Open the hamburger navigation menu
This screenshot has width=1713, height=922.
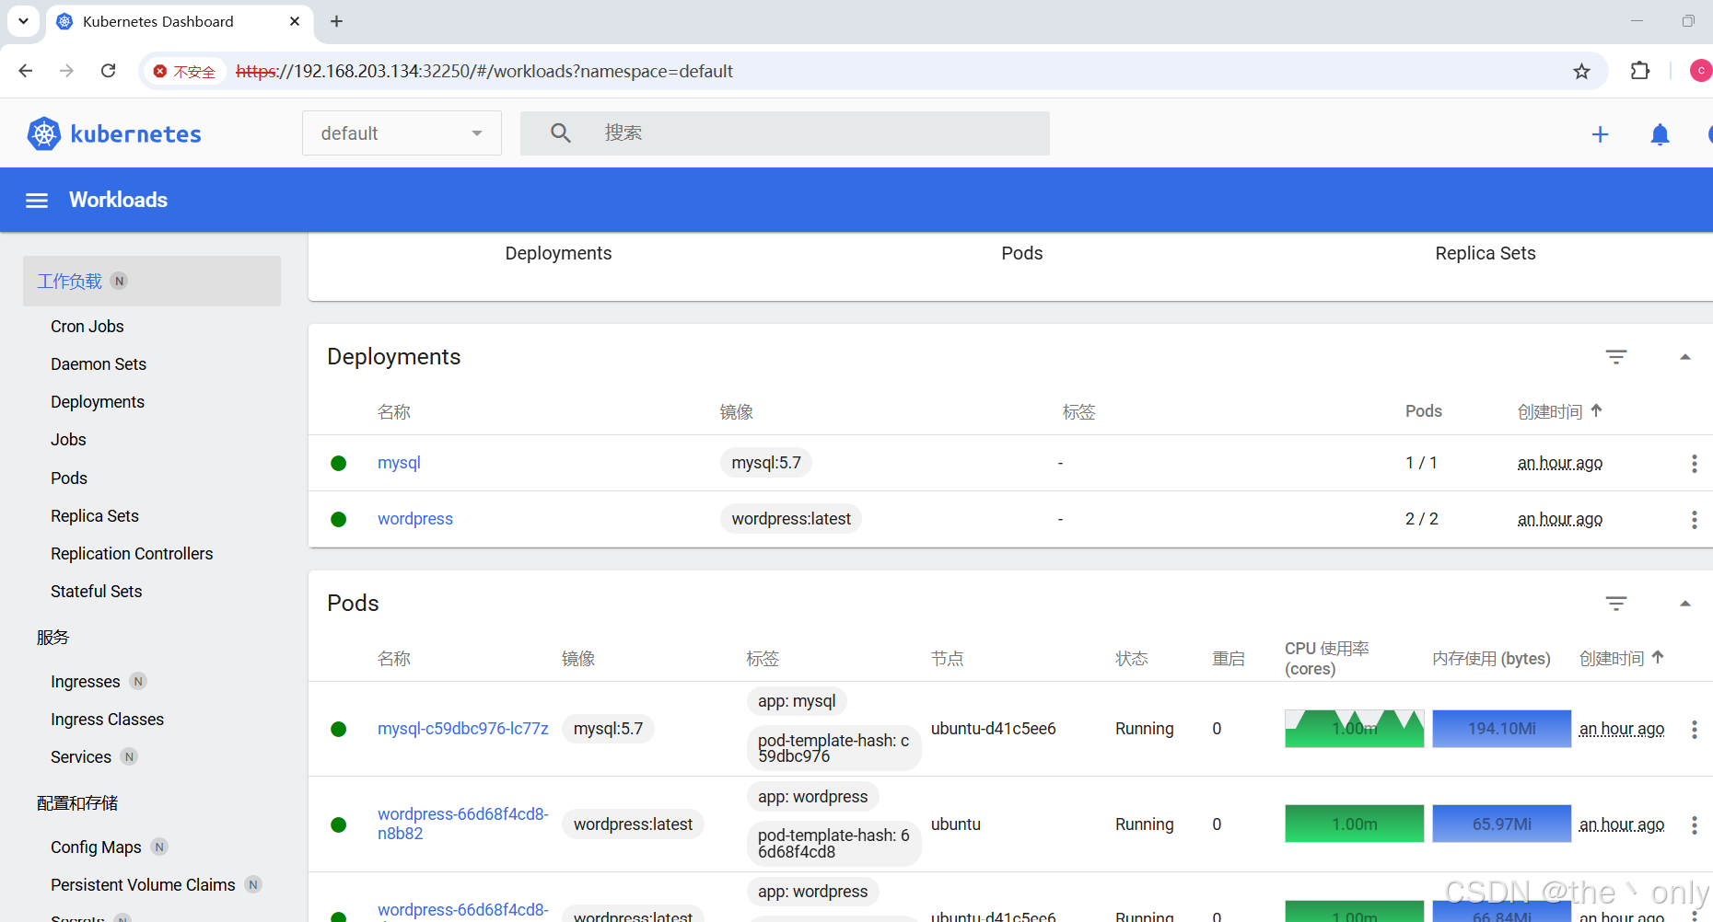tap(37, 201)
